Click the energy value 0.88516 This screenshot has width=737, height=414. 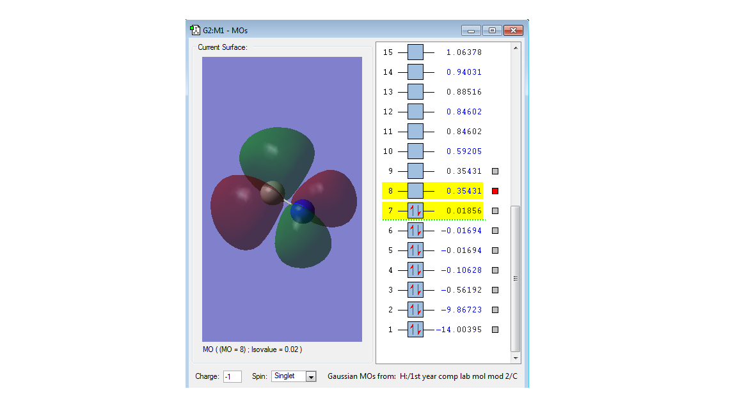coord(464,91)
